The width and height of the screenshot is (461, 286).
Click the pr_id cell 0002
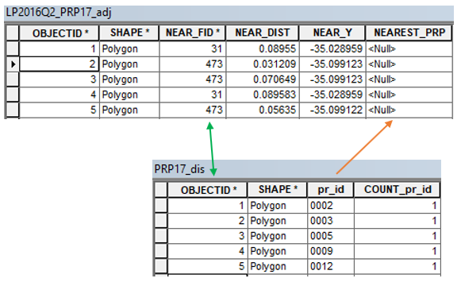click(331, 206)
